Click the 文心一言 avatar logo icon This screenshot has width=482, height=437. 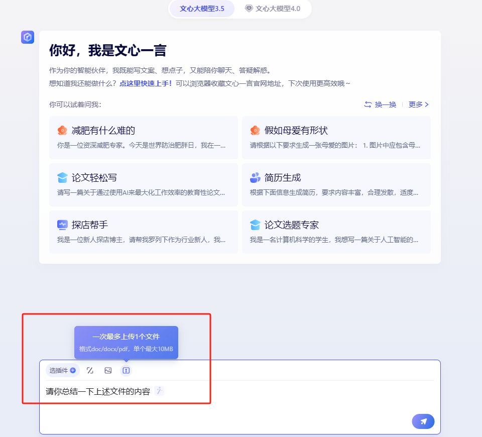[28, 37]
